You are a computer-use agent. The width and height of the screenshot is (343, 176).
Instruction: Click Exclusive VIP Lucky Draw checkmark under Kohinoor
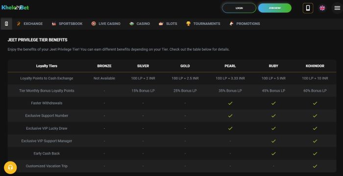(x=315, y=128)
